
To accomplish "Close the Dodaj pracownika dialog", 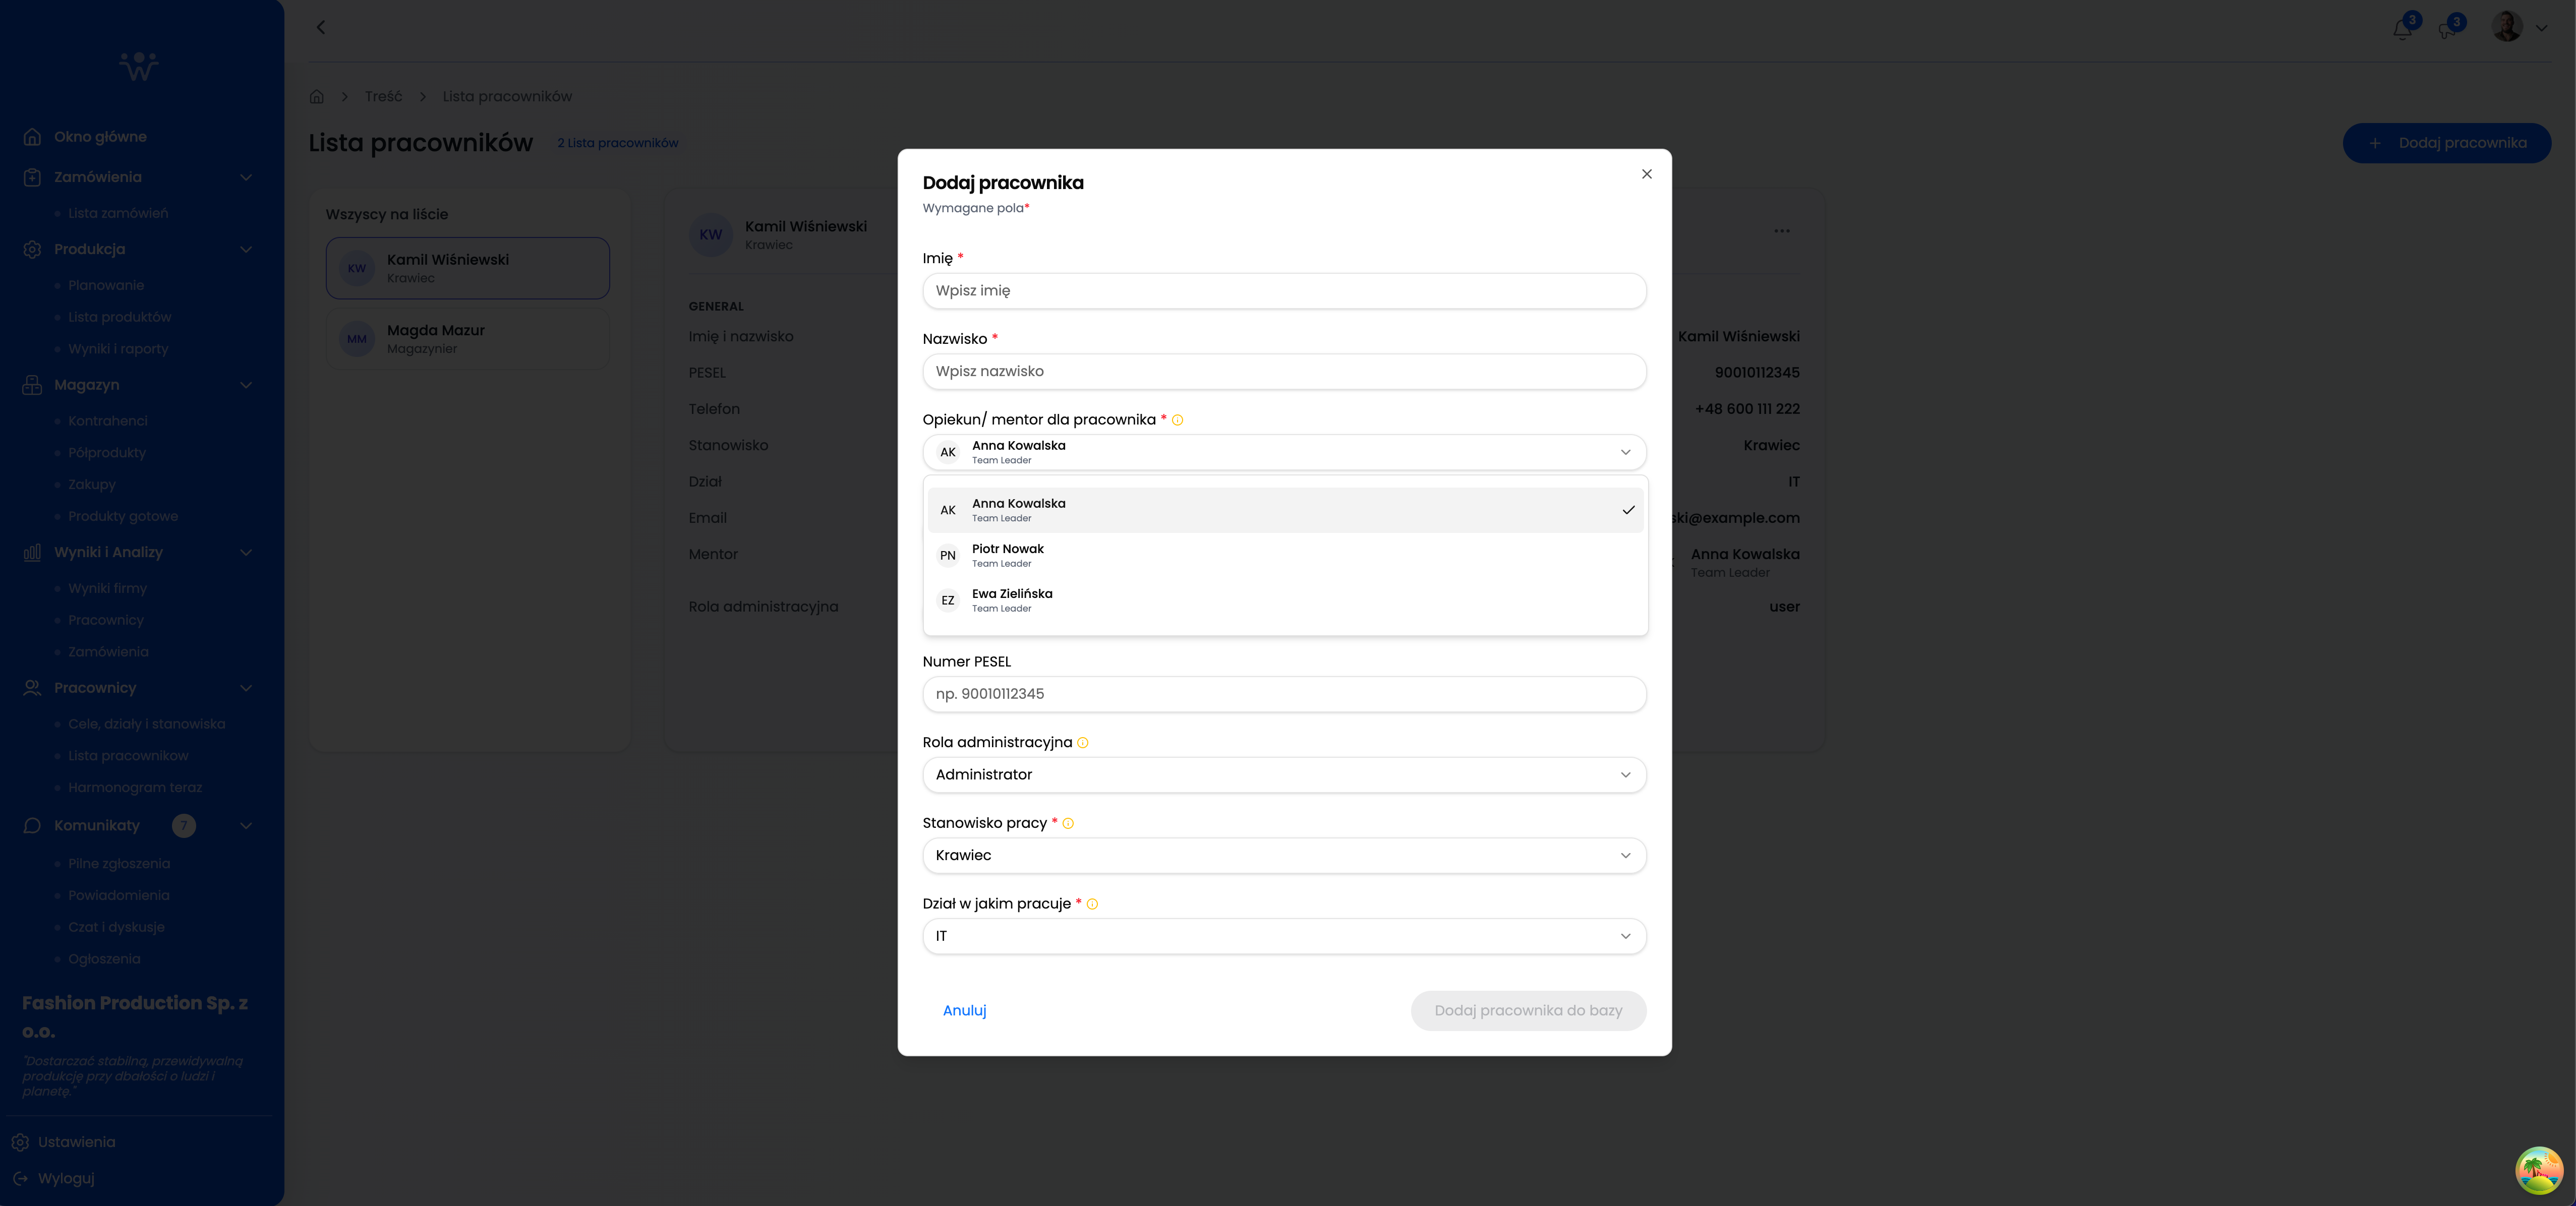I will click(x=1646, y=174).
